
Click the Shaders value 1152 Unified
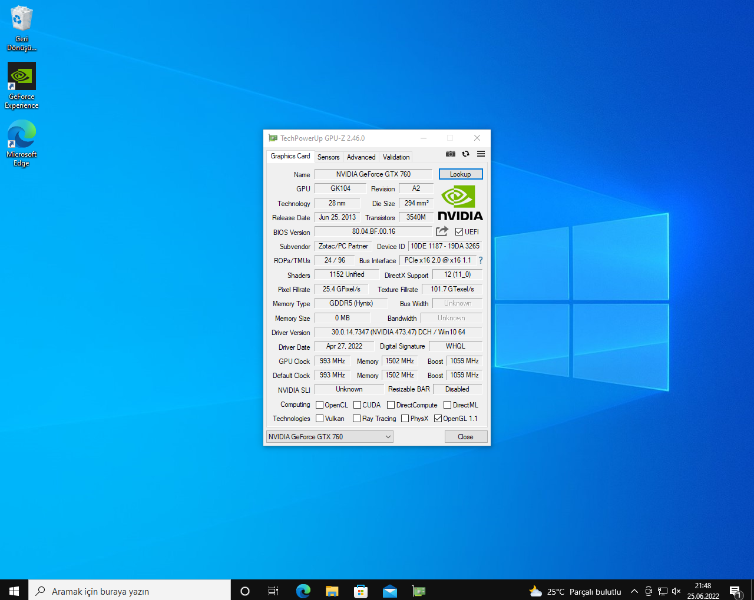347,274
